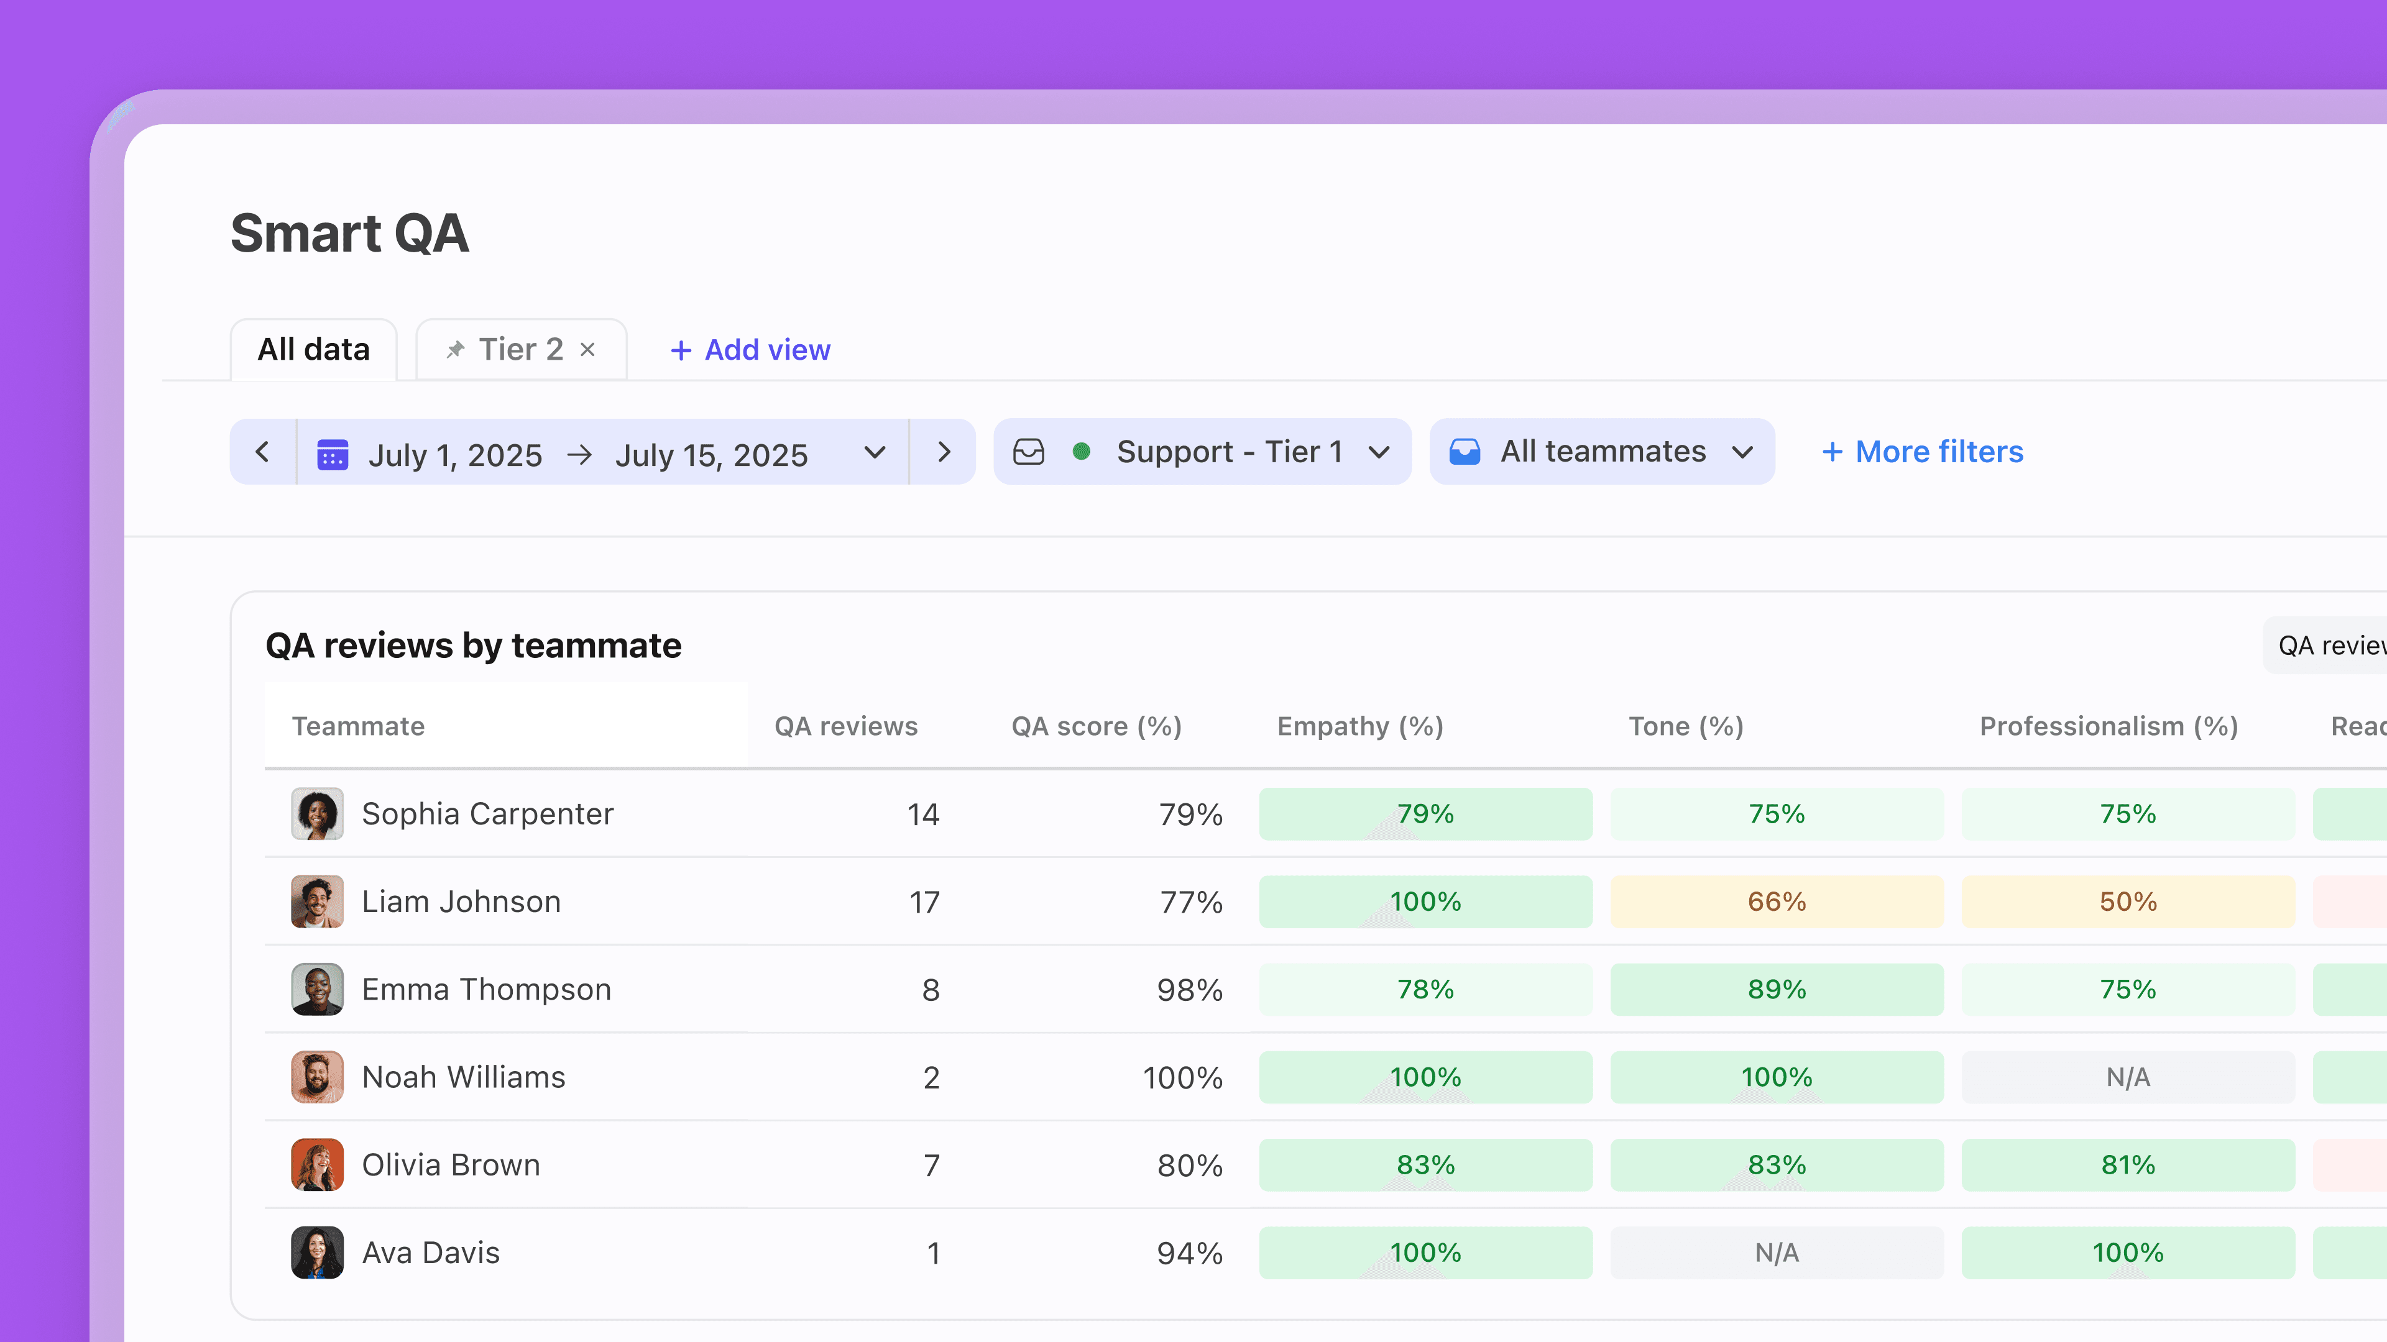The width and height of the screenshot is (2387, 1342).
Task: Click Liam Johnson's 66% Tone cell
Action: pos(1777,902)
